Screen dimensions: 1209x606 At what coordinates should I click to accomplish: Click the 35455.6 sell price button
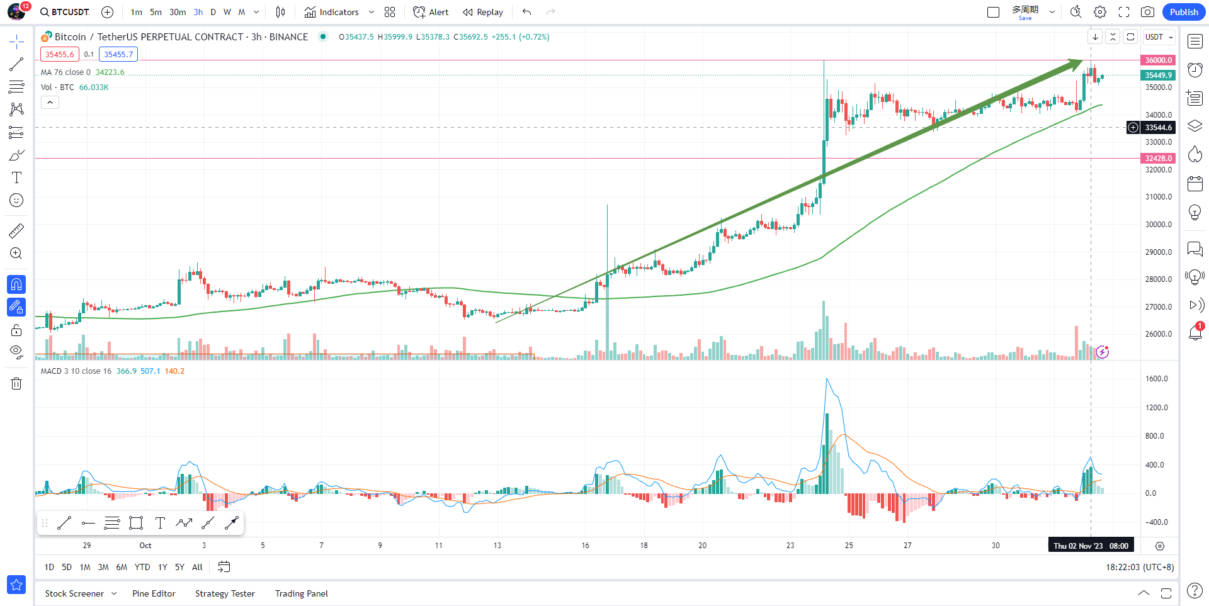pyautogui.click(x=60, y=54)
